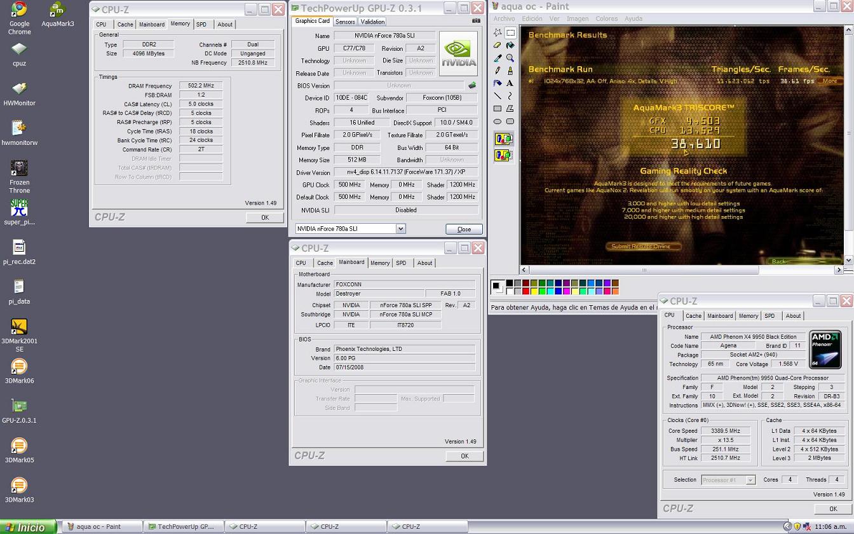Image resolution: width=854 pixels, height=534 pixels.
Task: Pick the Eraser tool in Paint
Action: tap(498, 45)
